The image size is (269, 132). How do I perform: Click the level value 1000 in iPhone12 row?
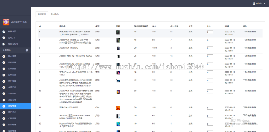[155, 48]
